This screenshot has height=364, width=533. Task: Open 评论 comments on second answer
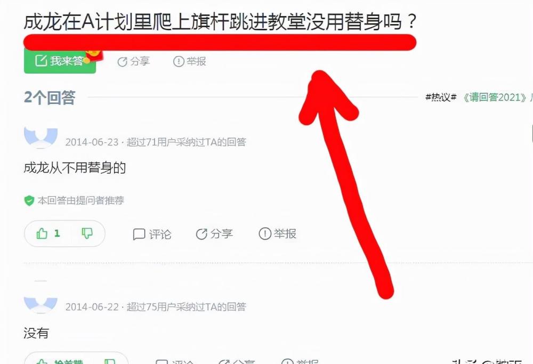point(175,361)
